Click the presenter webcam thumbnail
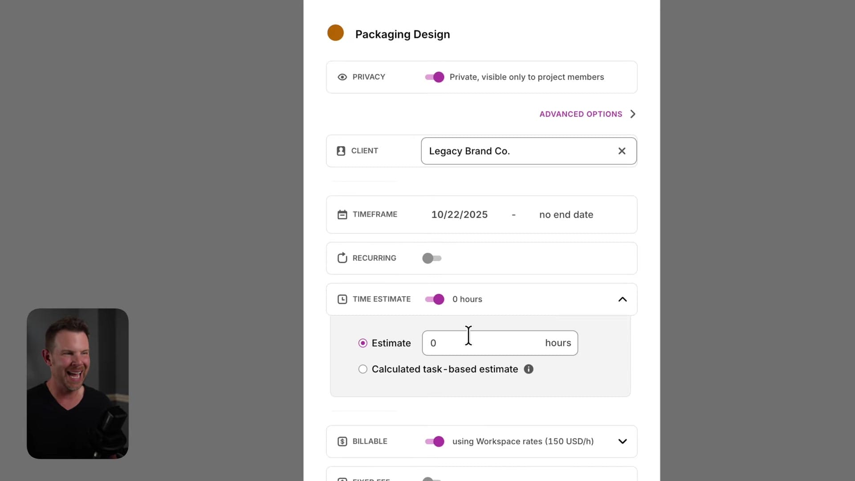 click(77, 383)
